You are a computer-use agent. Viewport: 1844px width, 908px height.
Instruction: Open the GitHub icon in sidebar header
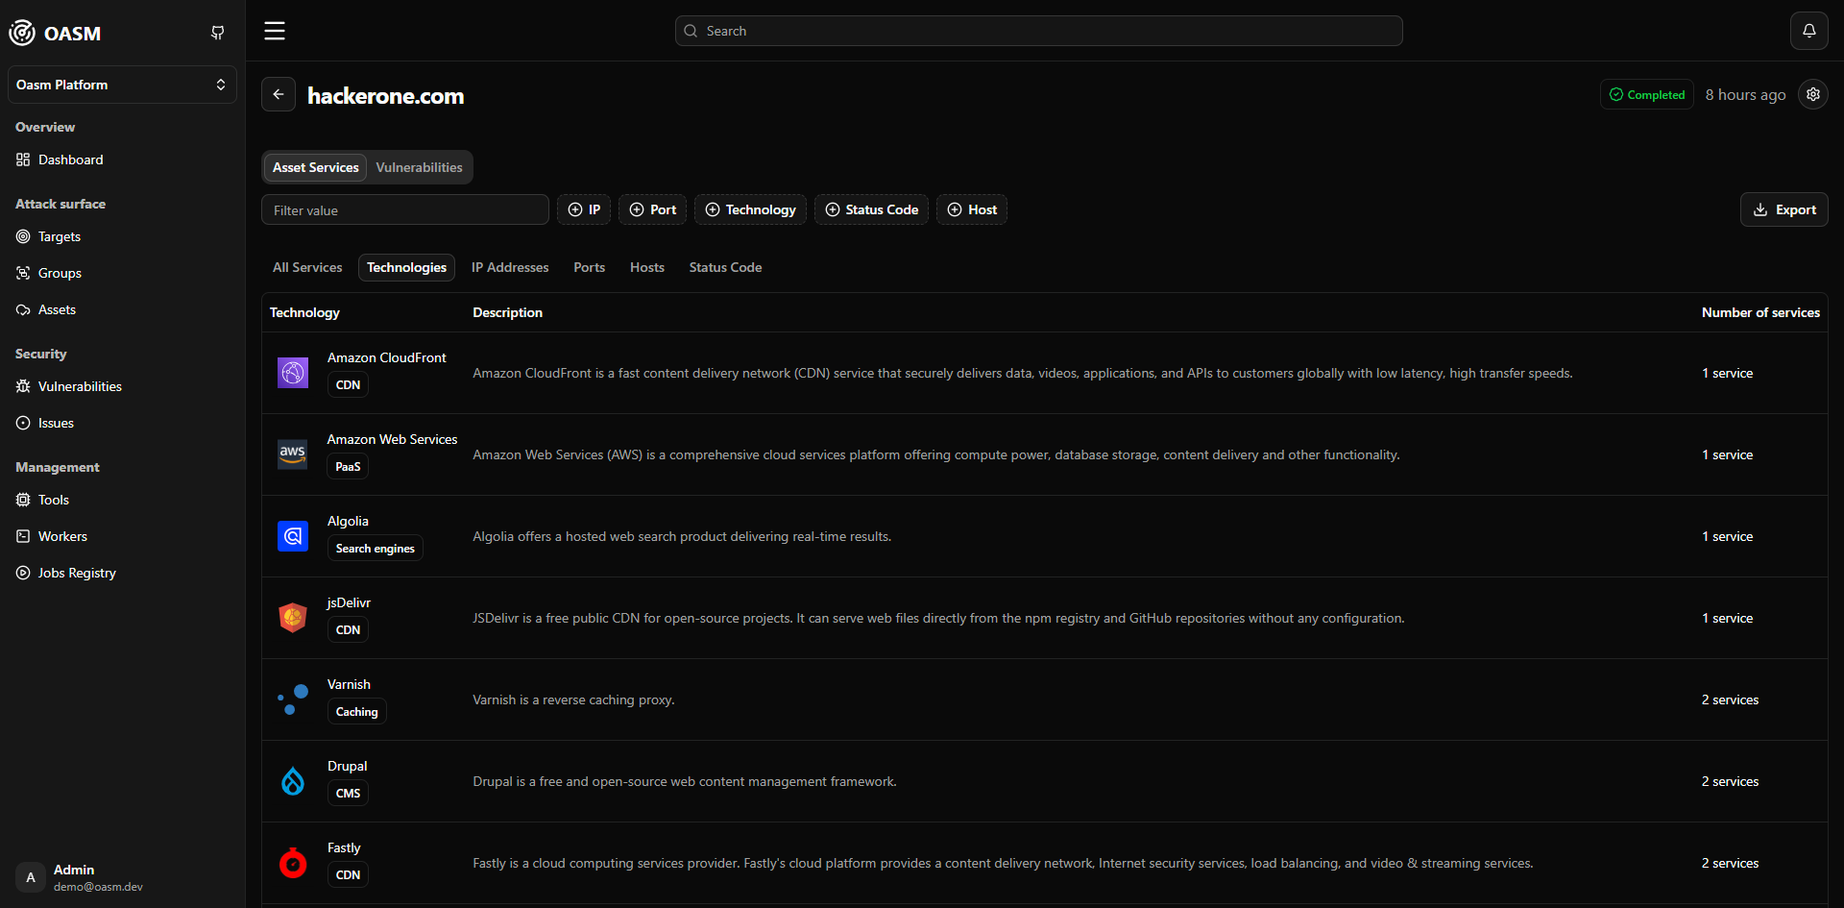click(218, 33)
